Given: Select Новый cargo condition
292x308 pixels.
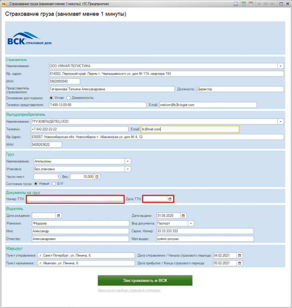Looking at the screenshot, I should [36, 184].
